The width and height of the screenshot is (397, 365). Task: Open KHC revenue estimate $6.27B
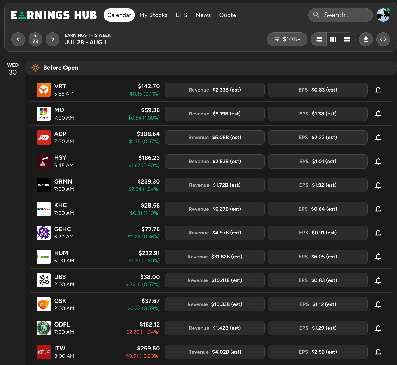(x=215, y=209)
